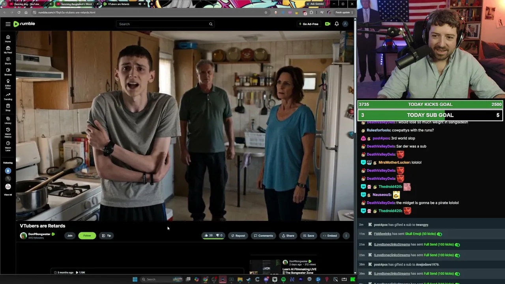Click the Share button
The image size is (505, 284).
click(x=288, y=236)
